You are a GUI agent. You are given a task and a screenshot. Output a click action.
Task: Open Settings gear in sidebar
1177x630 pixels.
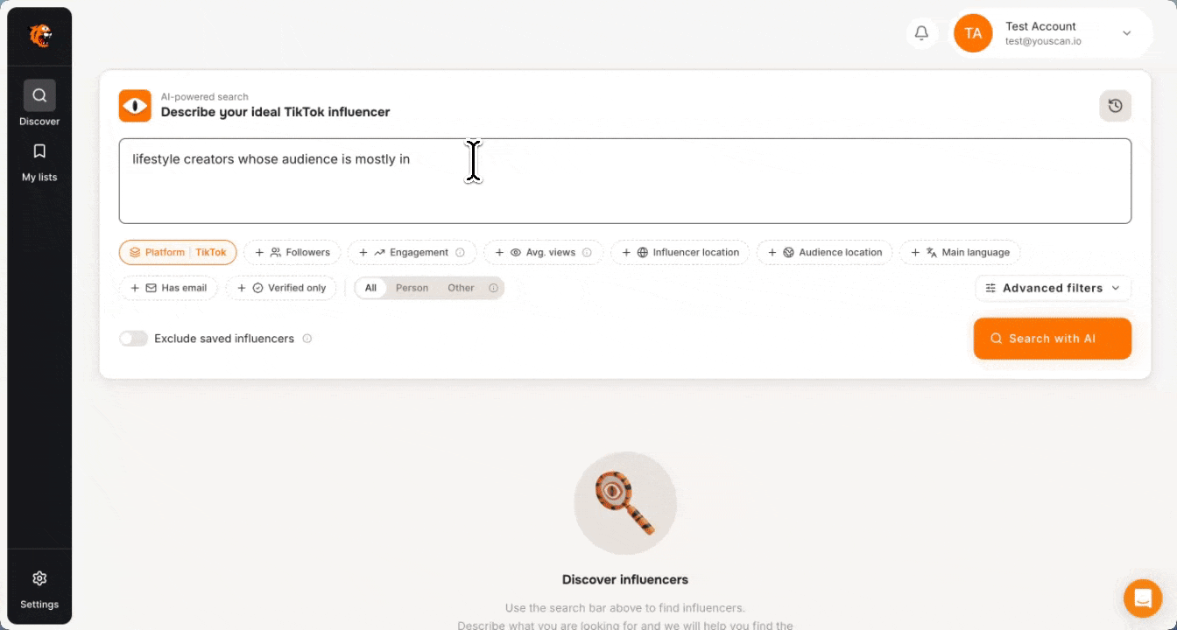(39, 588)
